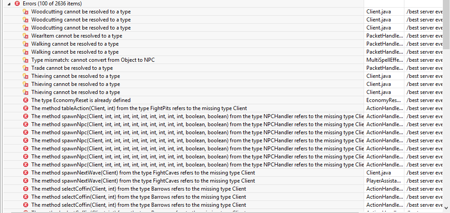Select "The type EconomyReset is already defined"

81,100
